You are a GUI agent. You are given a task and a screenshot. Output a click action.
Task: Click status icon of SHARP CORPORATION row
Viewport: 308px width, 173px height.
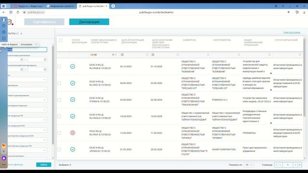tap(73, 149)
